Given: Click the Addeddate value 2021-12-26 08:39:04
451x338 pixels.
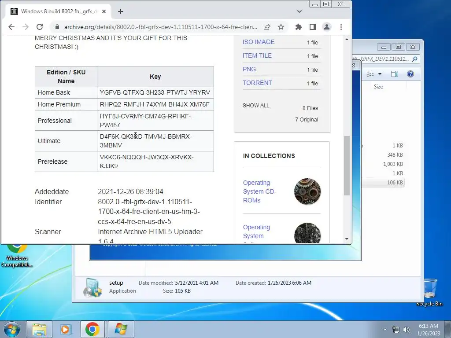Looking at the screenshot, I should click(x=130, y=192).
